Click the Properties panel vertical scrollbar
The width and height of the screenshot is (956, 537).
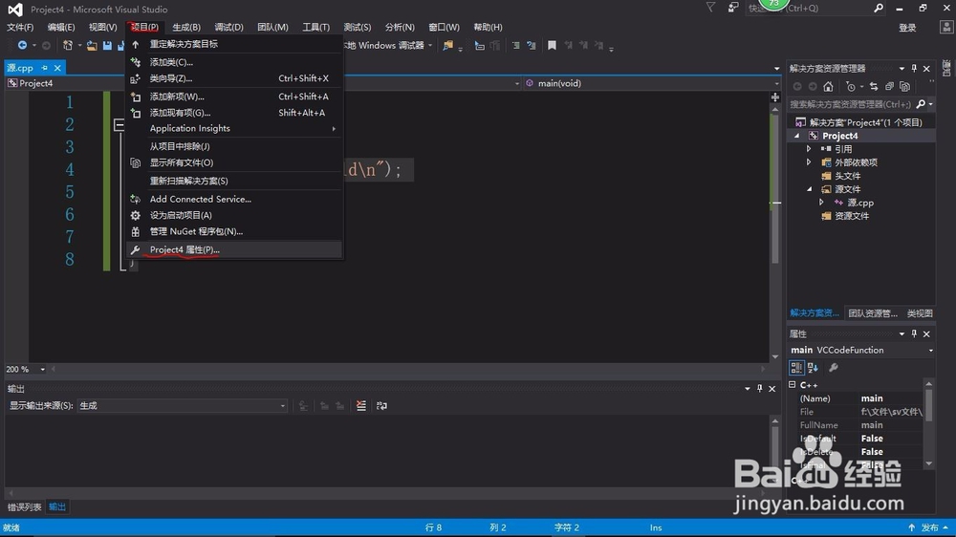coord(928,423)
